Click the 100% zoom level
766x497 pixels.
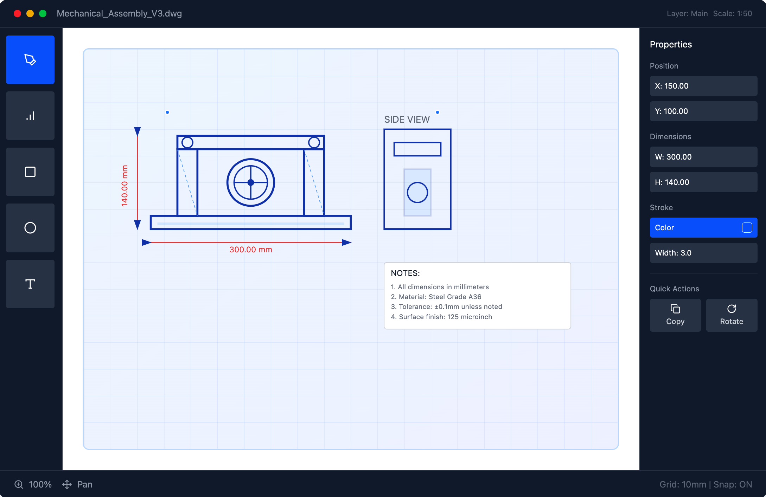tap(40, 484)
